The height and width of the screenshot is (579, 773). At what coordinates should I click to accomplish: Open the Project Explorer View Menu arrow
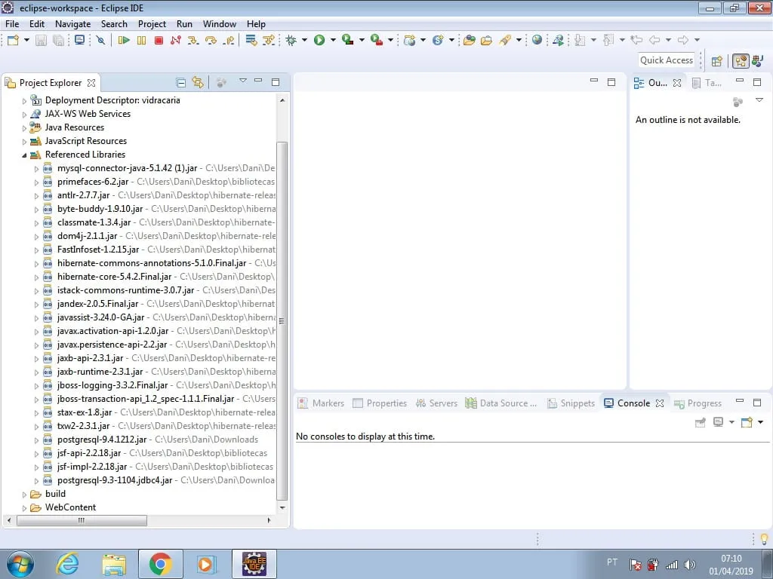coord(242,81)
